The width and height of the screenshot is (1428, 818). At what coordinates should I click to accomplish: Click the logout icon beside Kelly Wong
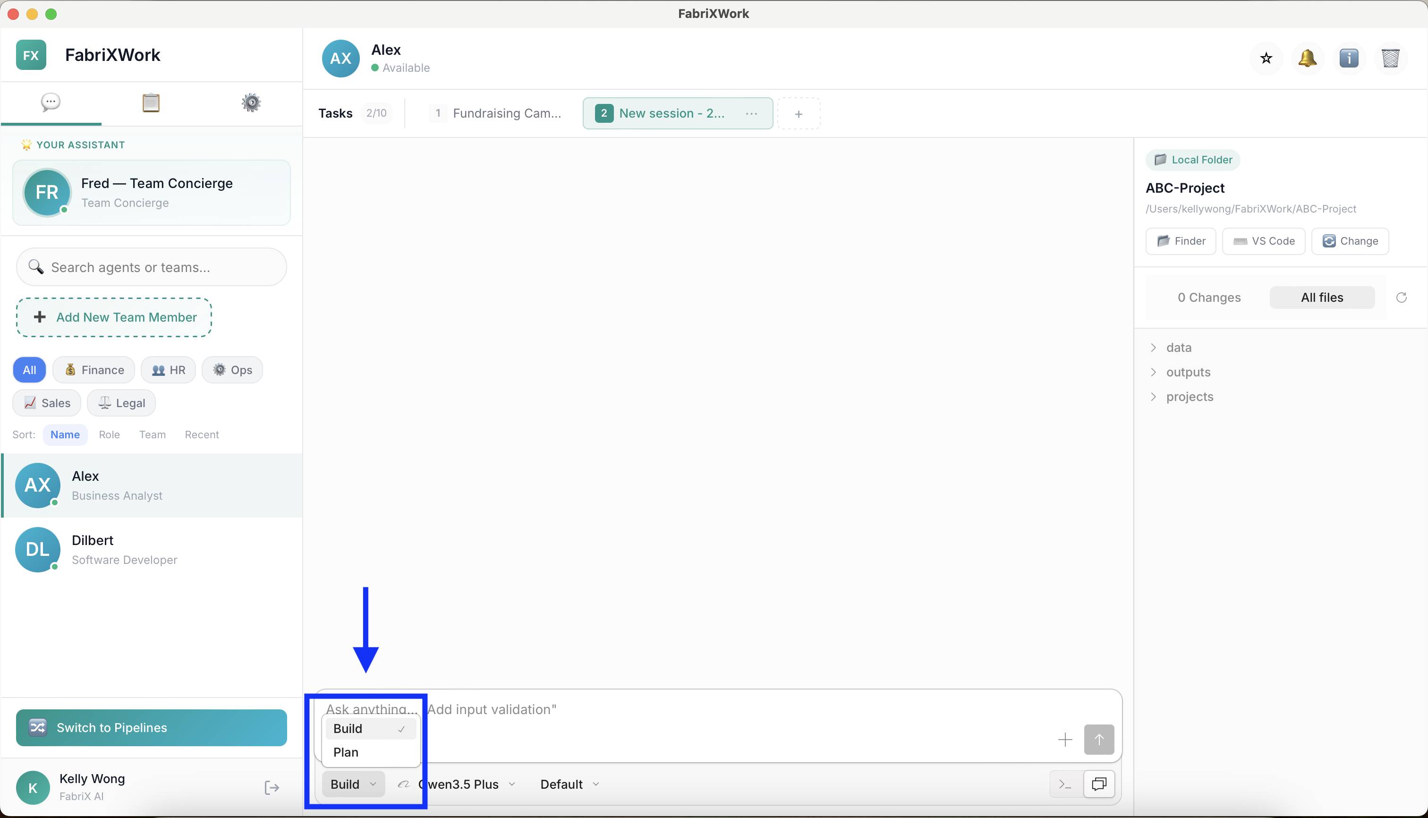(272, 788)
